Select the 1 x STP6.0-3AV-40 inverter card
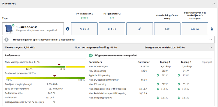This screenshot has width=218, height=107. 33,29
